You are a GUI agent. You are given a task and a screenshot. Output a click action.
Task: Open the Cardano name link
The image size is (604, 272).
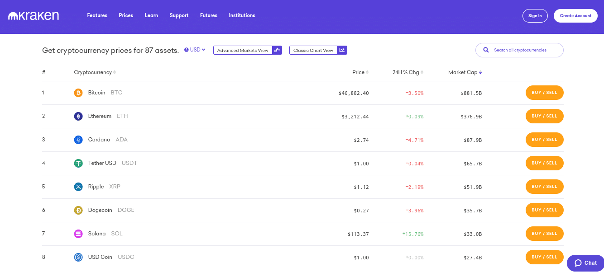[x=99, y=140]
